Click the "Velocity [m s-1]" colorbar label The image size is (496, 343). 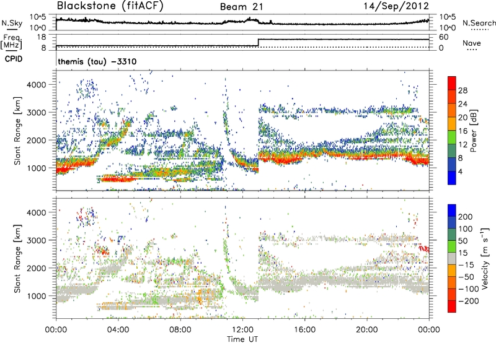click(x=485, y=258)
